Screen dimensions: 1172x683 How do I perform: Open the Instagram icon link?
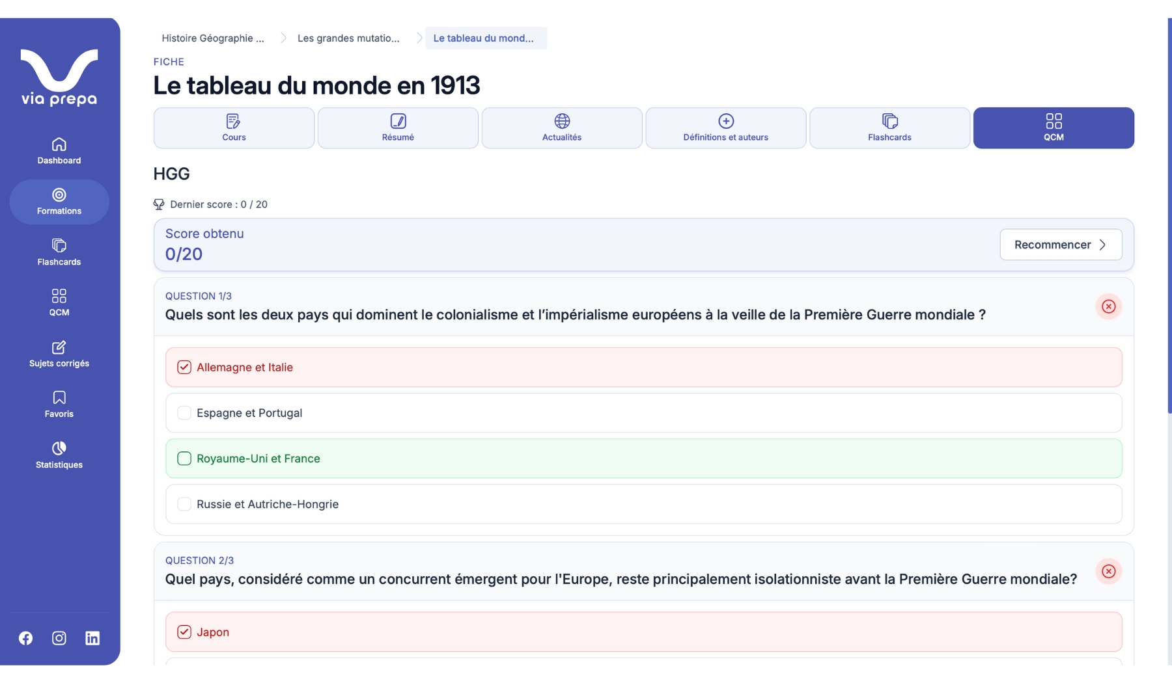(x=59, y=638)
